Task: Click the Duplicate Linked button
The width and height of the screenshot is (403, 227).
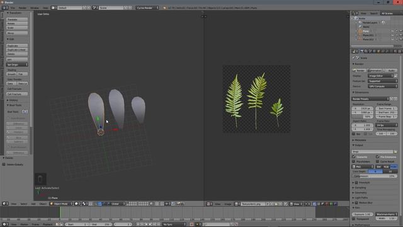Action: (x=17, y=50)
